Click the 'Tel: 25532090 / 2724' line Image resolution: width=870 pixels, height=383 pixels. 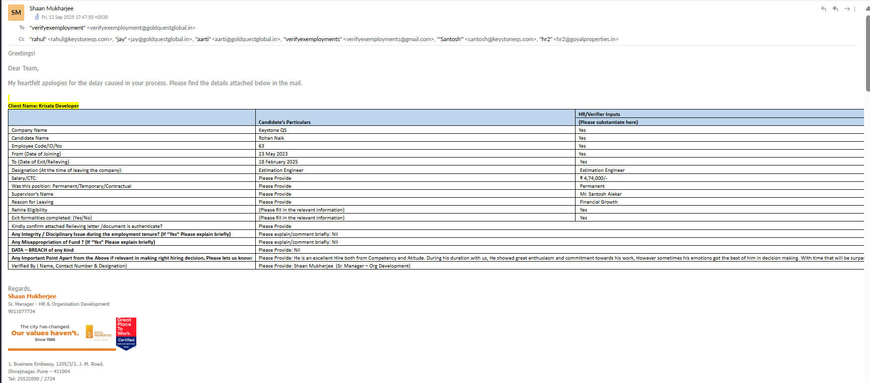coord(32,379)
